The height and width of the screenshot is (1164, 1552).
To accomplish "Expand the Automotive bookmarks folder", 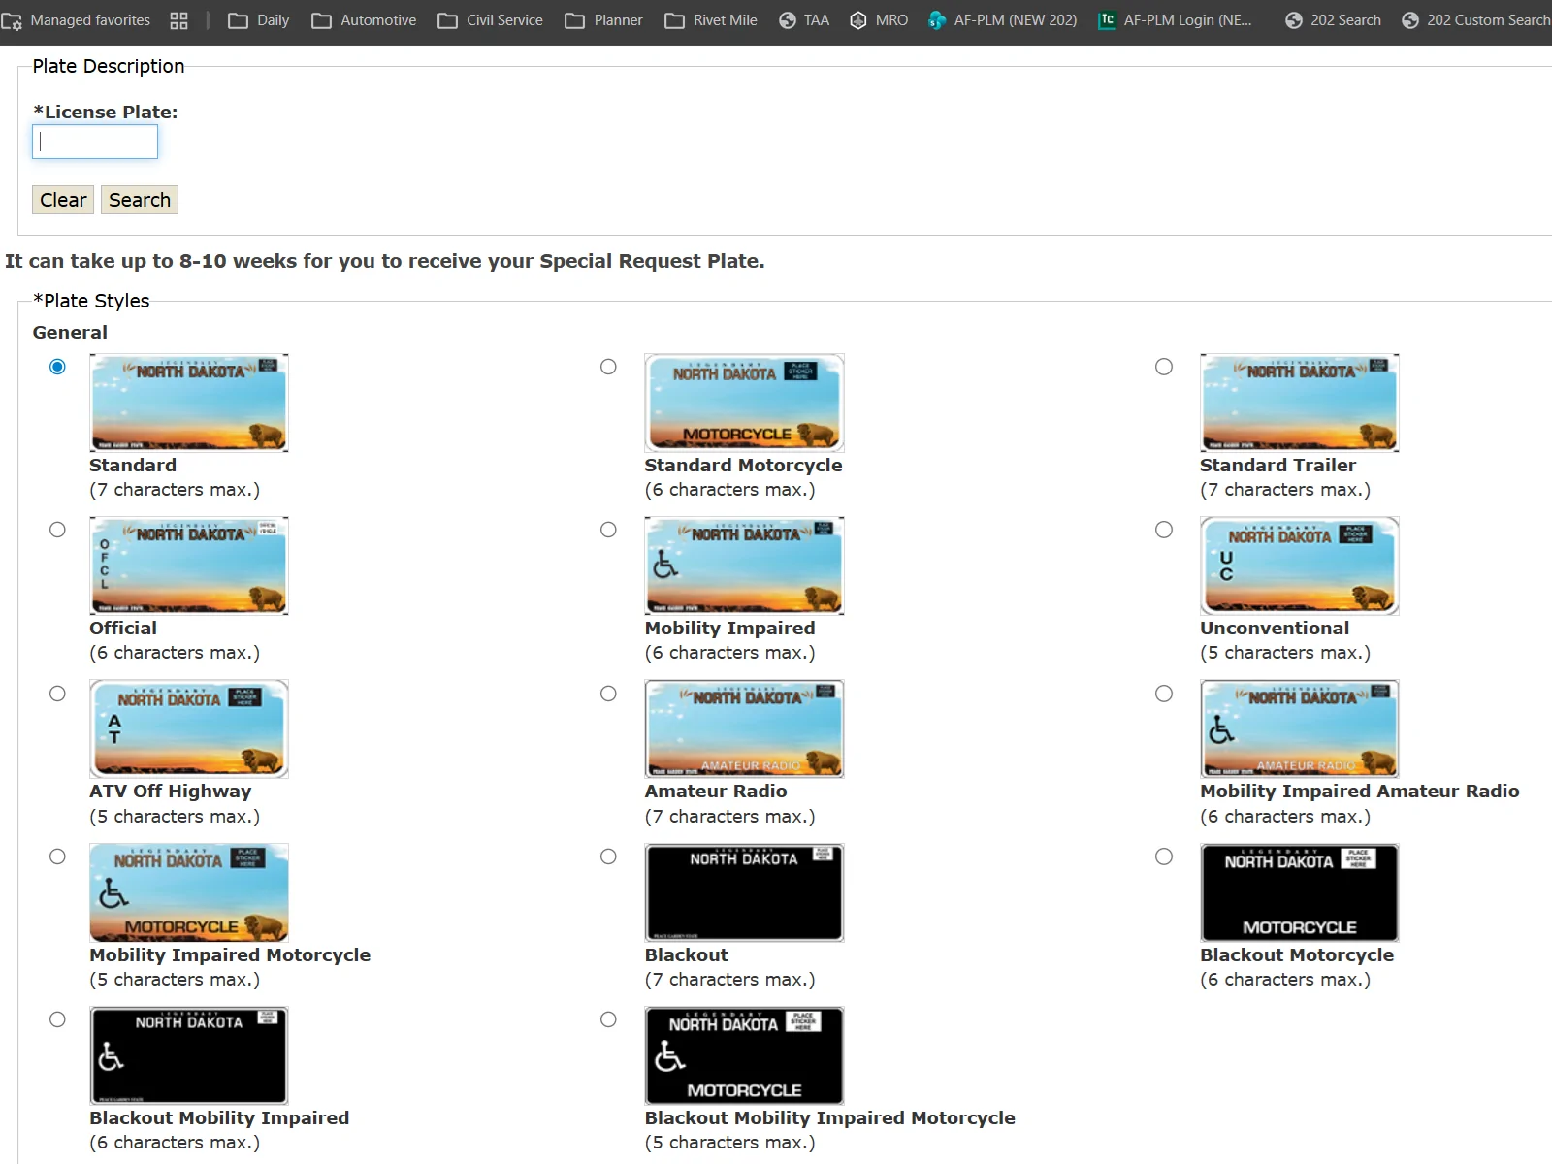I will coord(364,20).
